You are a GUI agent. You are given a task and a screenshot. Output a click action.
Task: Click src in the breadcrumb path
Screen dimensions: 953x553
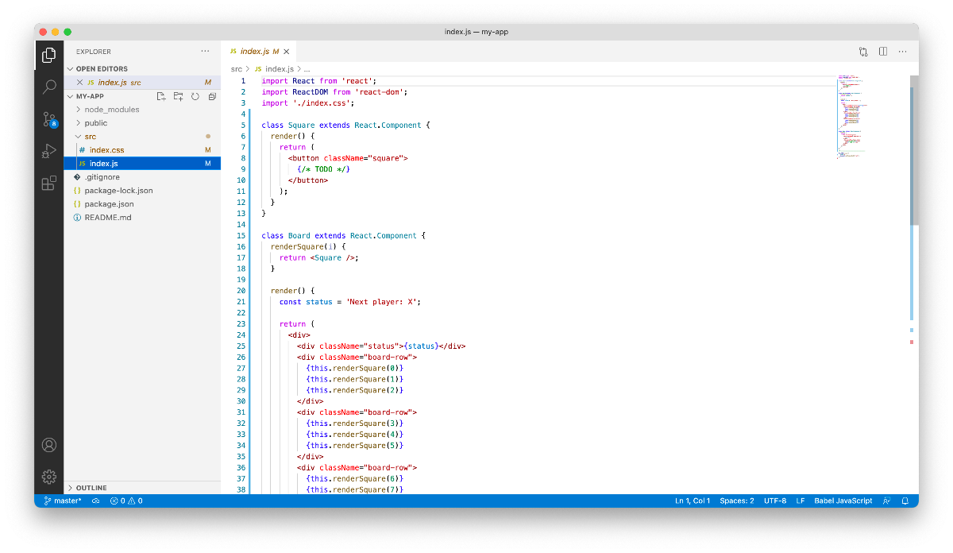tap(237, 69)
